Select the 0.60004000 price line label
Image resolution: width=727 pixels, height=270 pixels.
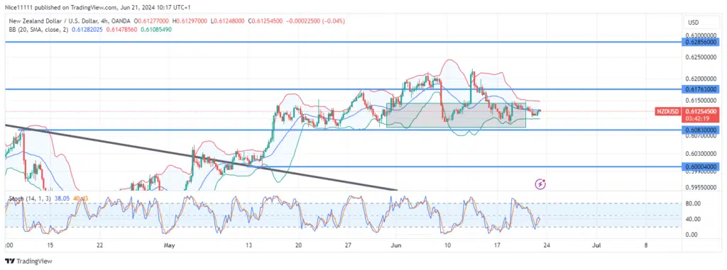pyautogui.click(x=699, y=167)
